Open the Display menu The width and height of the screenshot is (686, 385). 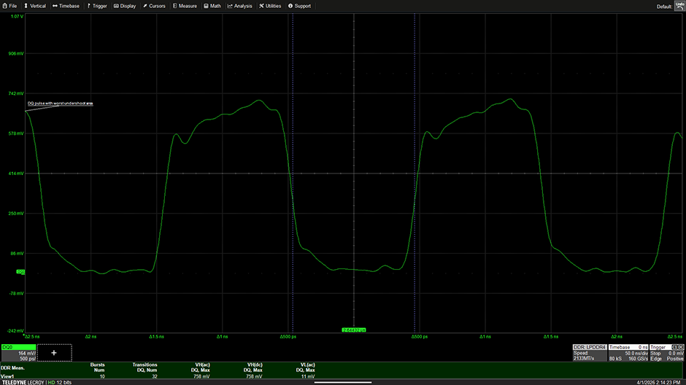coord(125,6)
